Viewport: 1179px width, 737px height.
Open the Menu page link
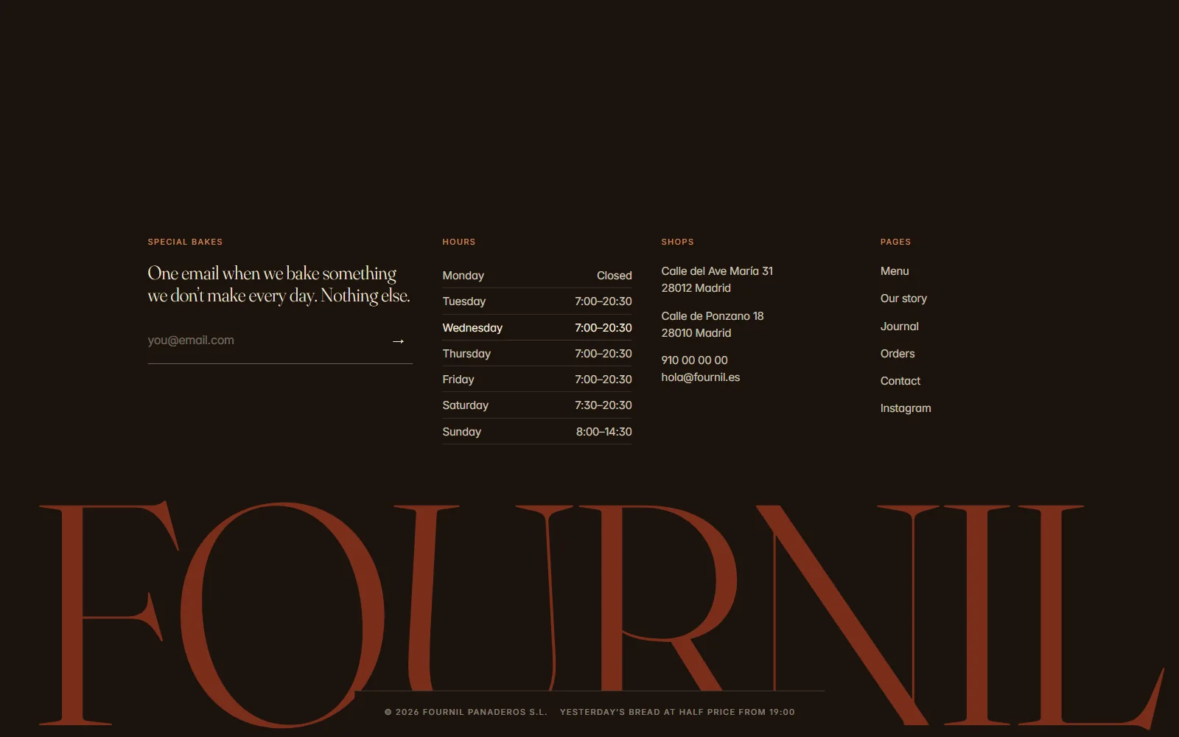click(895, 271)
